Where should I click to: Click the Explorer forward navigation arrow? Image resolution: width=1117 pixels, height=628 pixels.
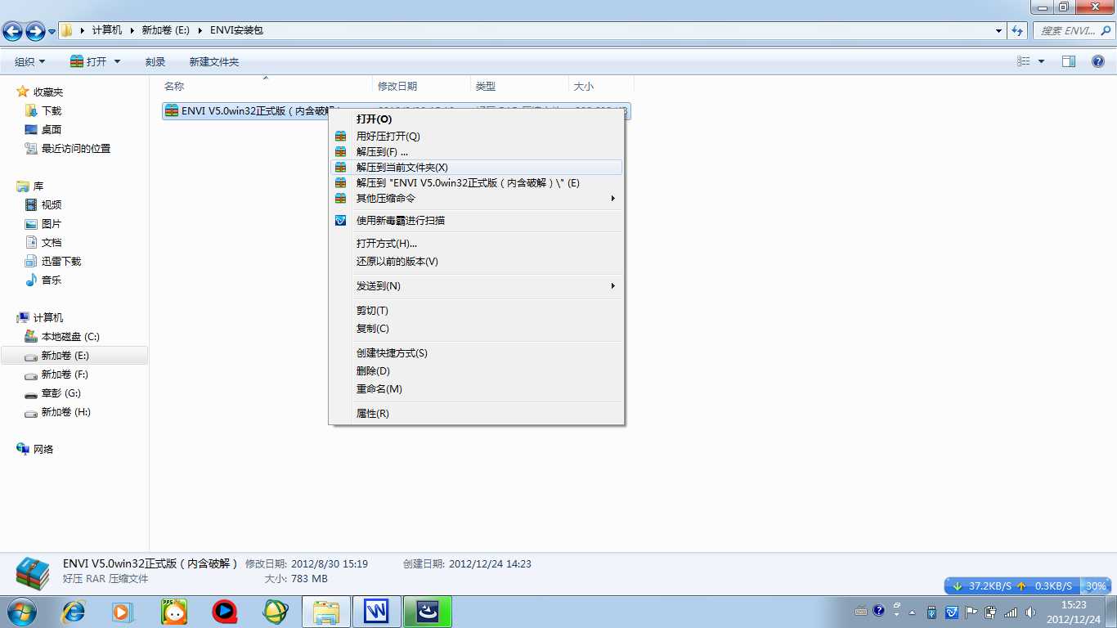35,31
